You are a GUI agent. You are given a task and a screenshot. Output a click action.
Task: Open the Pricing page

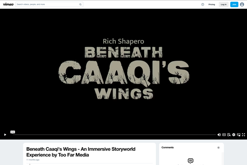[211, 4]
